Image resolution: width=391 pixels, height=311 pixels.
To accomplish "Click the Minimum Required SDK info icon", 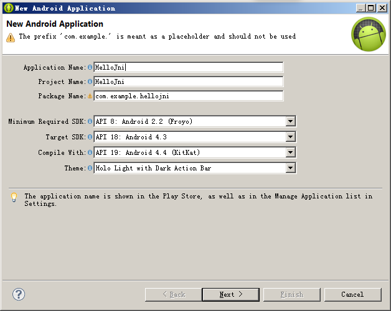I will tap(90, 121).
